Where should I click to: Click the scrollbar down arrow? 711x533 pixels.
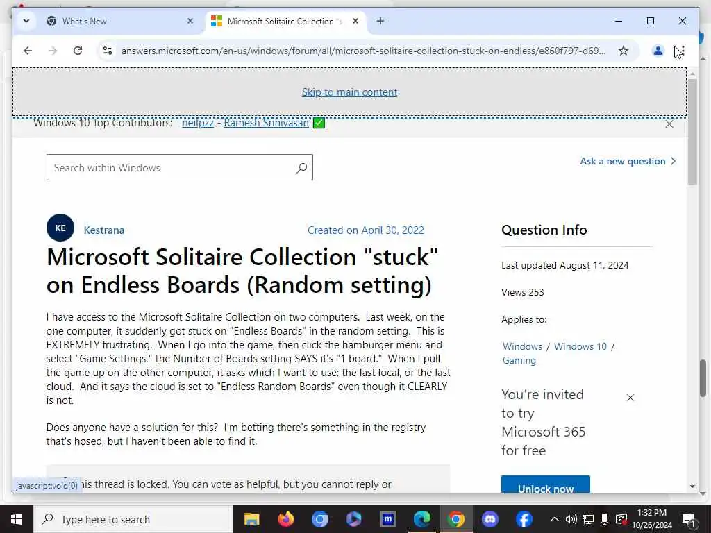pos(692,487)
